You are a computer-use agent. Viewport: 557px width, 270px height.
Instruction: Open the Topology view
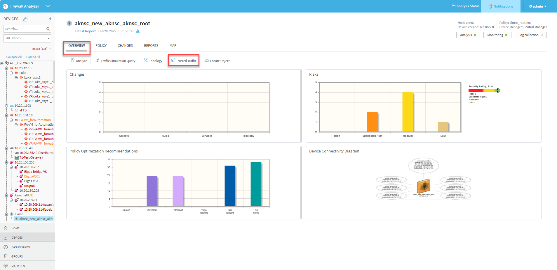pyautogui.click(x=153, y=61)
